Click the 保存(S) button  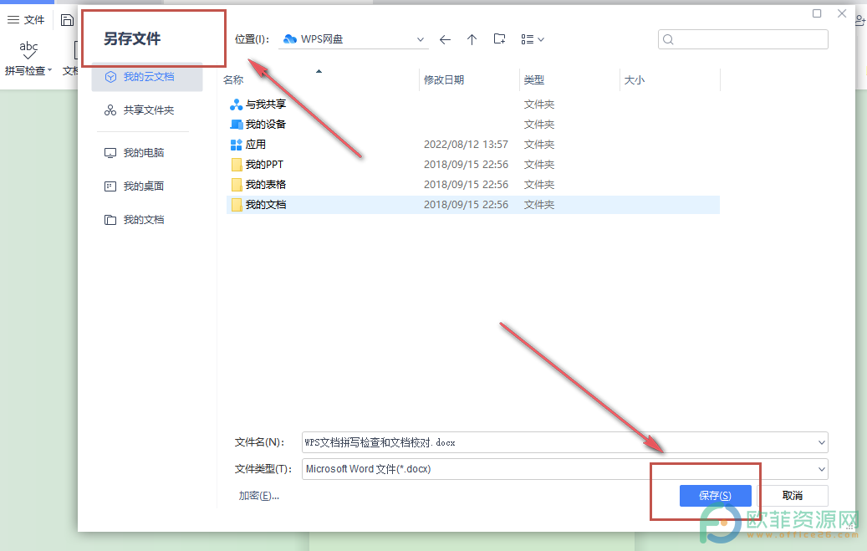tap(715, 496)
